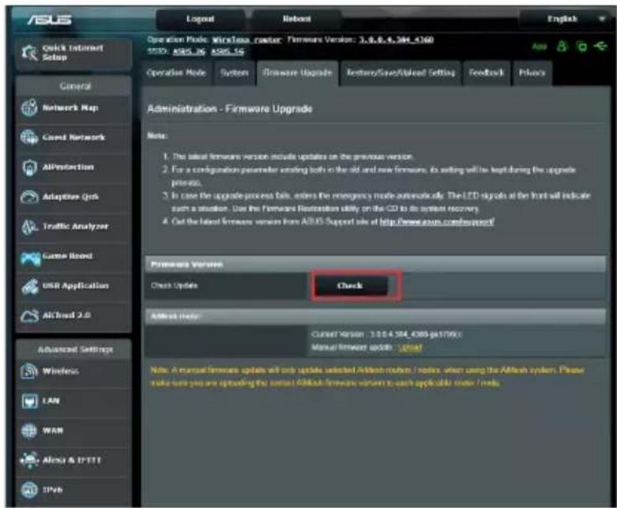Open USB Application menu label

pos(76,286)
